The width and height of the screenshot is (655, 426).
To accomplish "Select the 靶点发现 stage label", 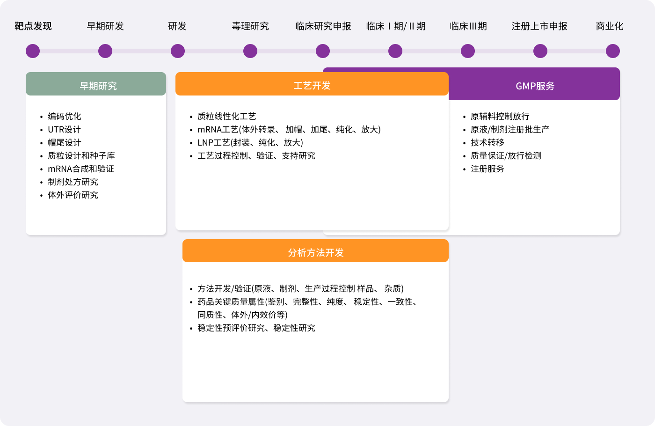I will click(33, 26).
